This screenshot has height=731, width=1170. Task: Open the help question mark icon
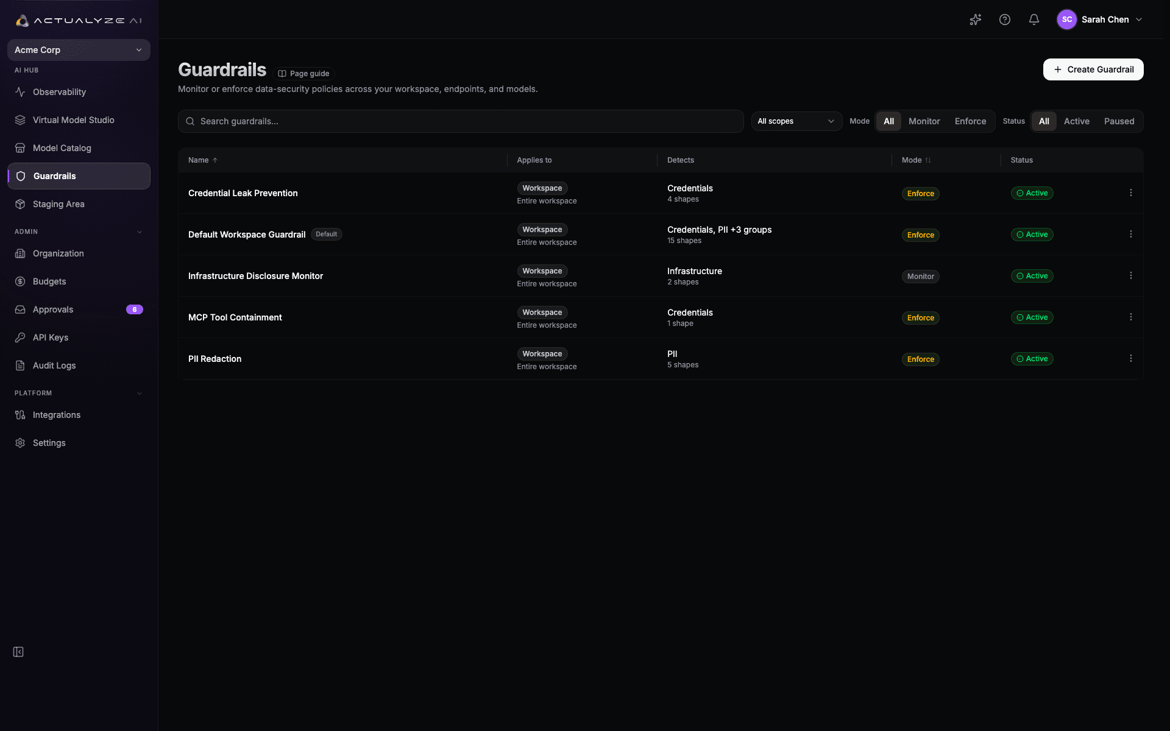tap(1005, 19)
